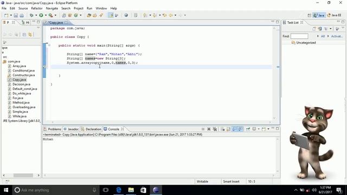The height and width of the screenshot is (195, 347).
Task: Expand the All filter arrow in Task List
Action: pos(318,36)
